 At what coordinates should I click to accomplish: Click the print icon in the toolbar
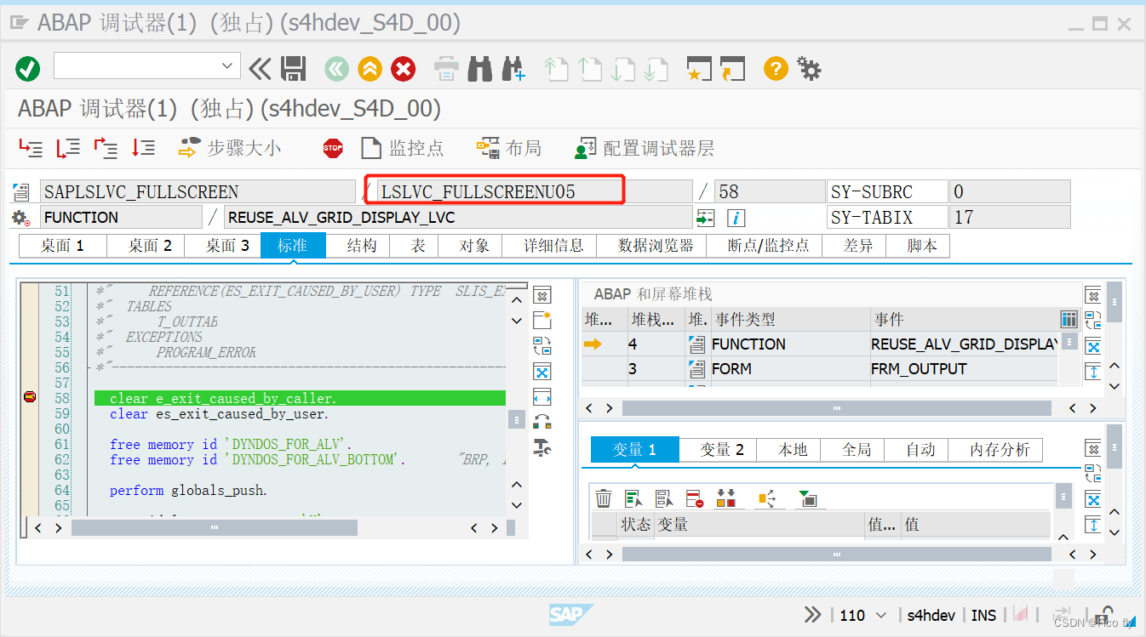[446, 68]
